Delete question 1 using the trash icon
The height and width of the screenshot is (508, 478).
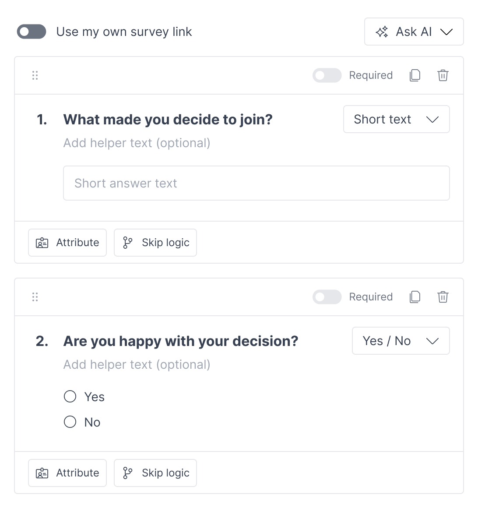(x=443, y=75)
